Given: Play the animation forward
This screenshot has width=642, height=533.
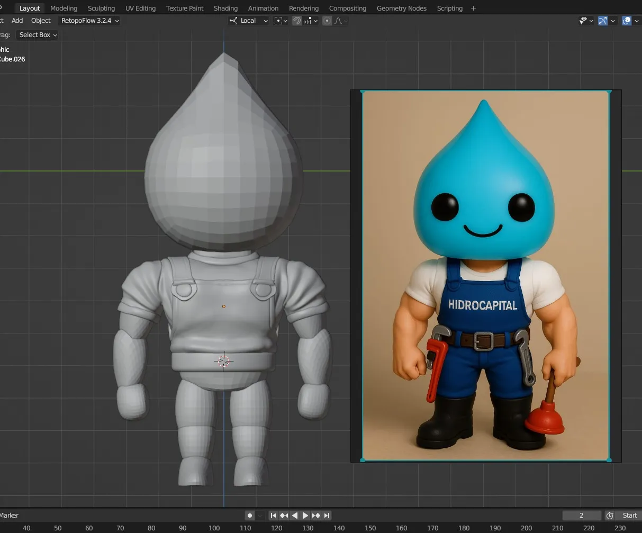Looking at the screenshot, I should 305,516.
